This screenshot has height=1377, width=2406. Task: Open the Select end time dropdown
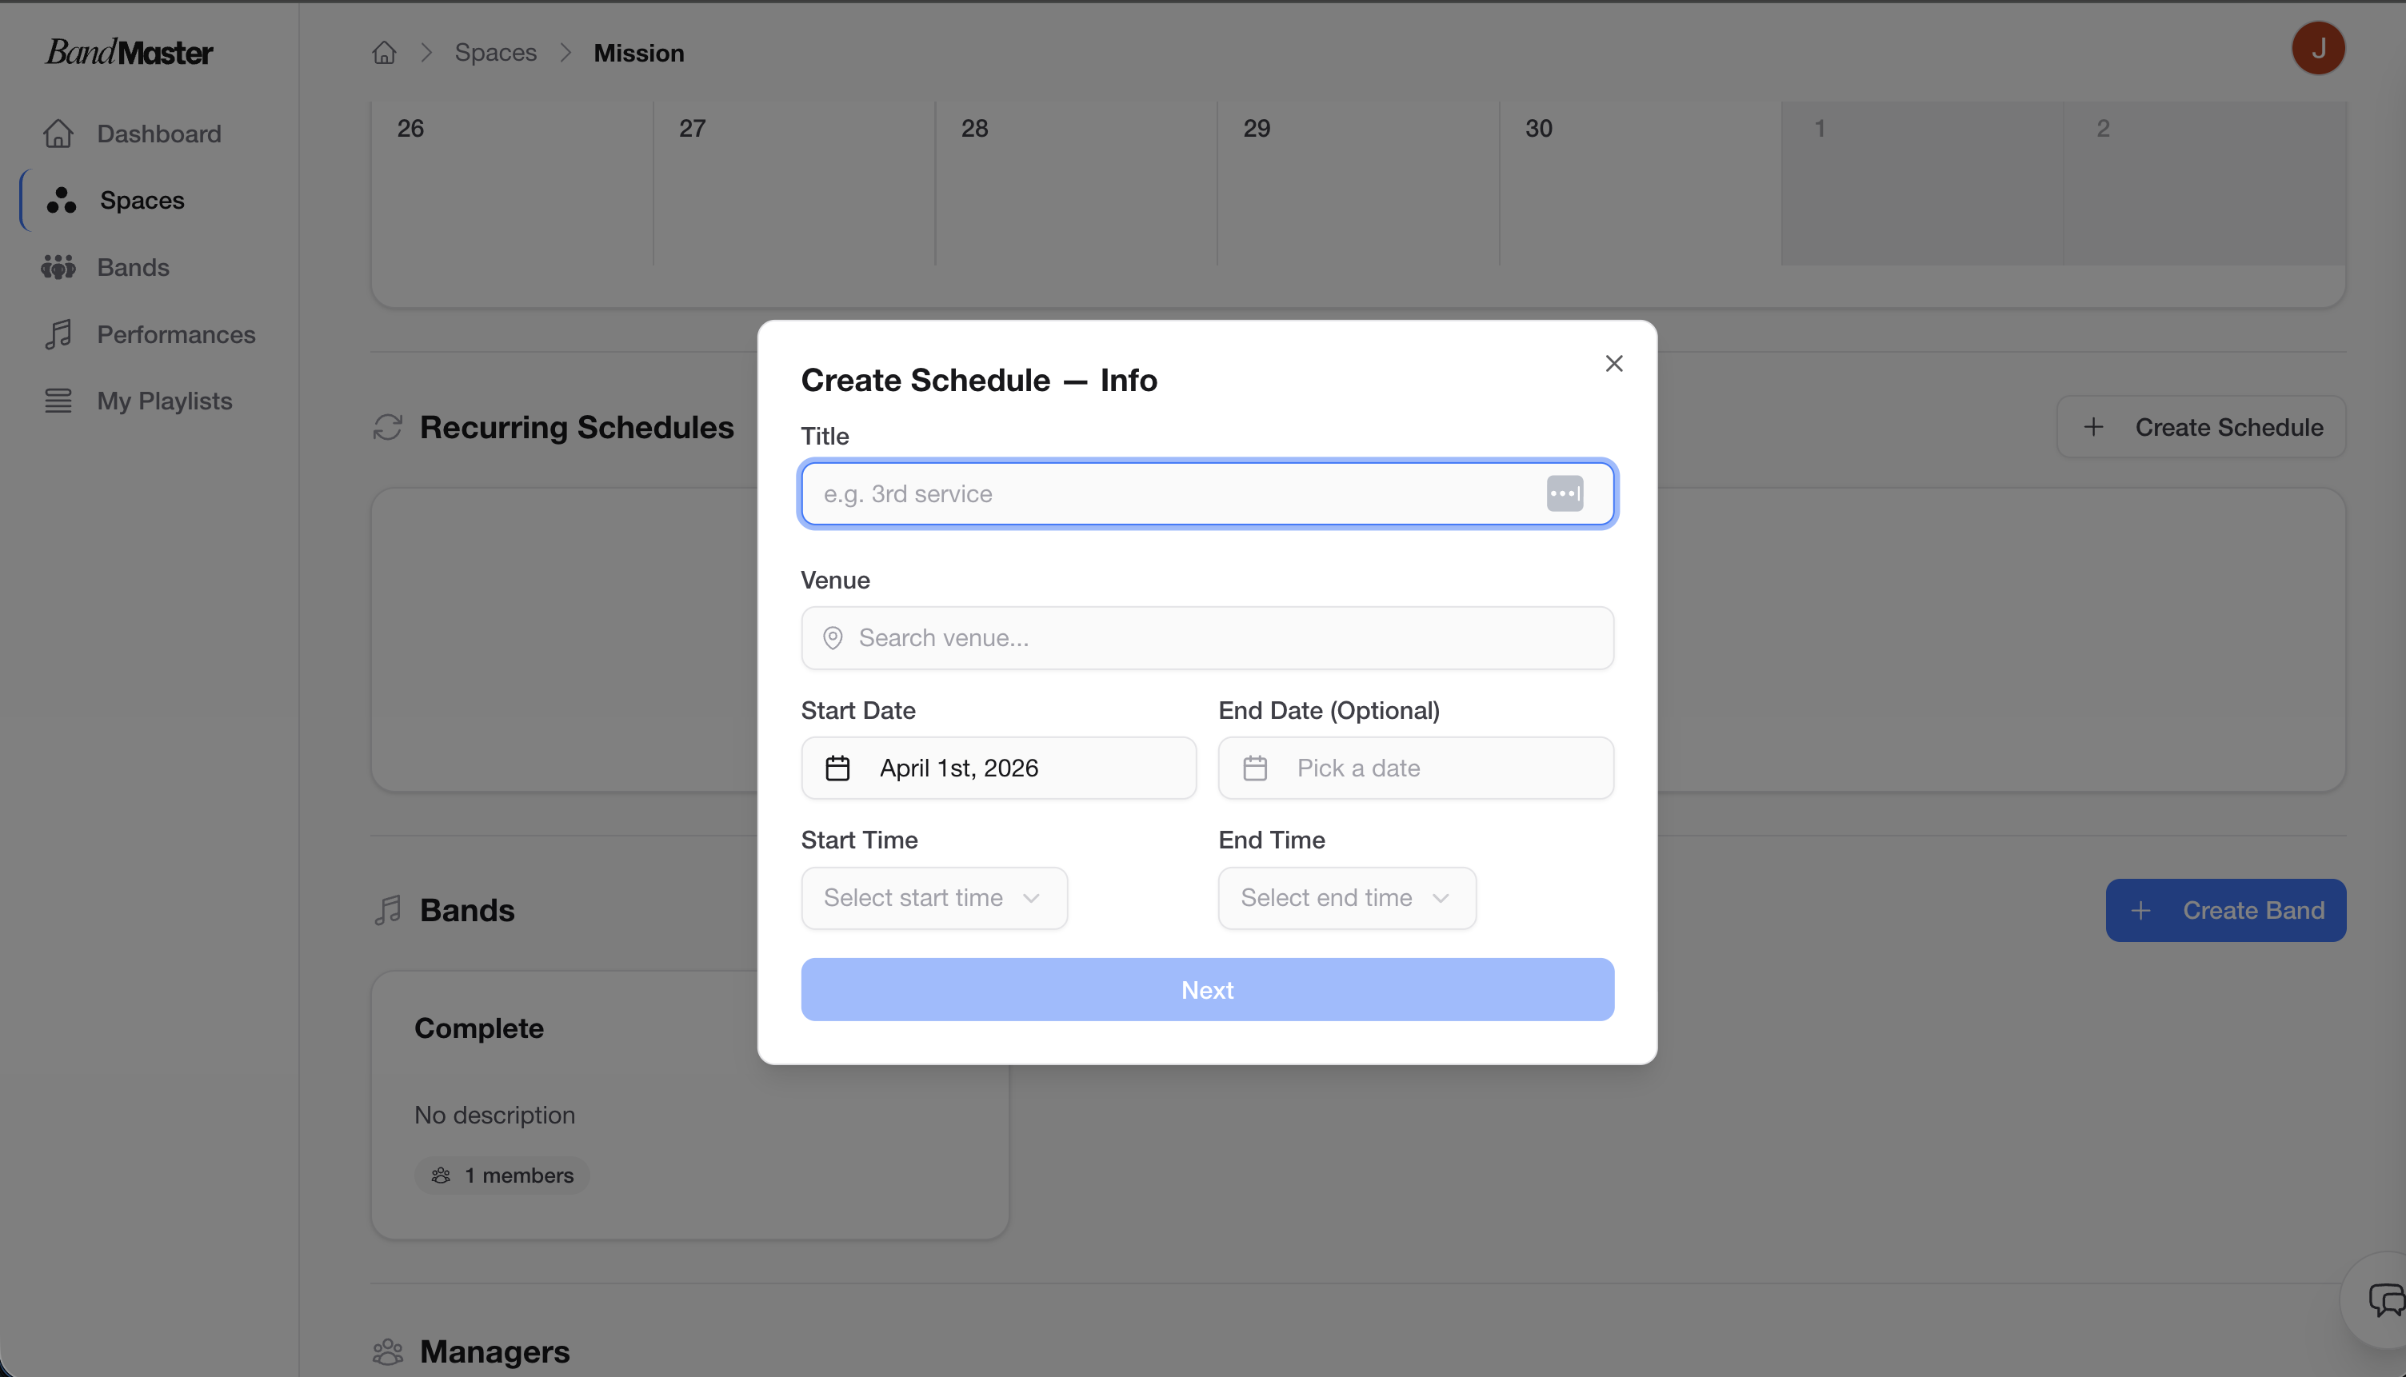click(x=1346, y=899)
